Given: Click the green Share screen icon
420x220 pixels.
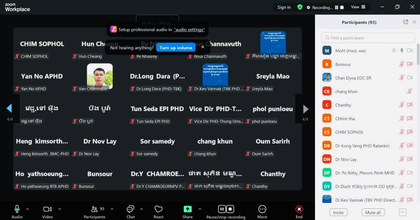Looking at the screenshot, I should coord(188,209).
